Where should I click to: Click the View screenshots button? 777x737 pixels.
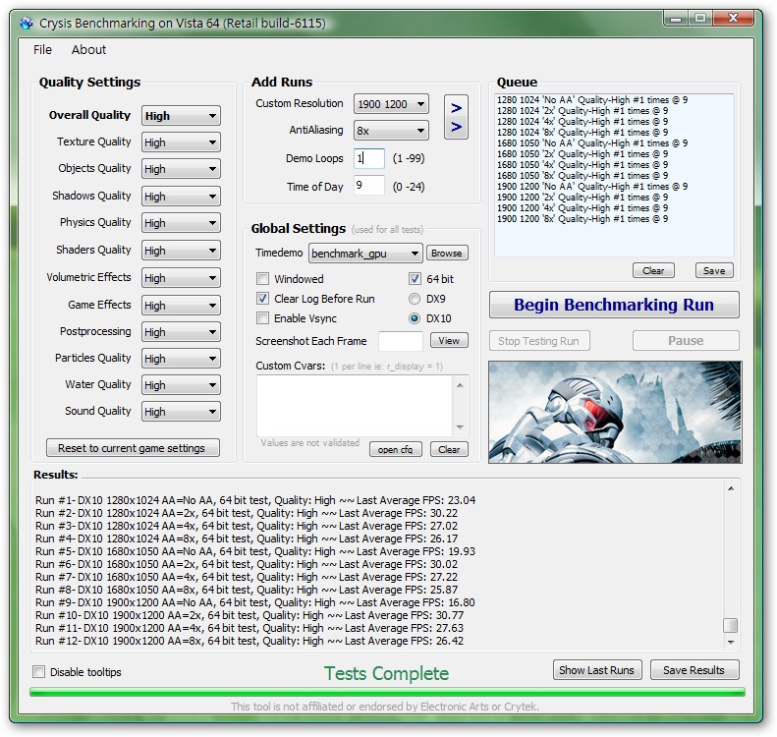(449, 341)
